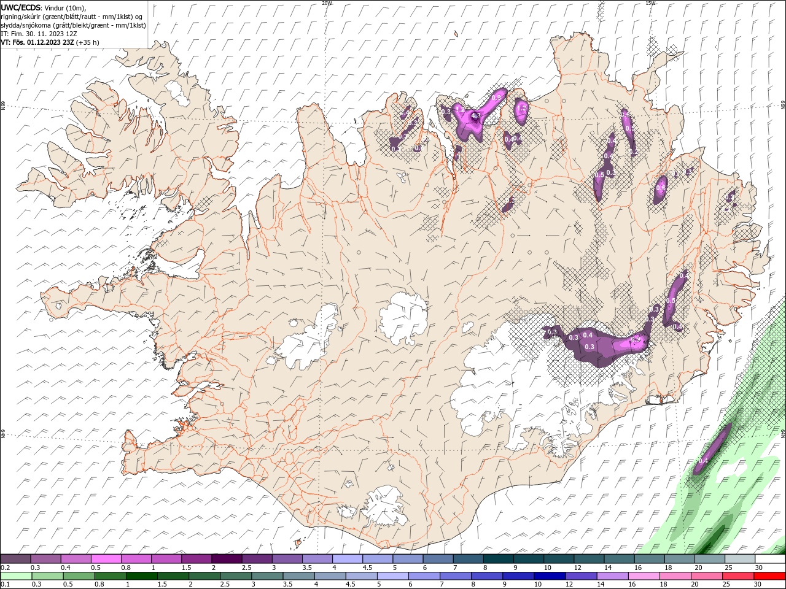Pick the medium green 0.5–0.8 swatch in the lower legend
This screenshot has width=786, height=589.
(x=79, y=576)
